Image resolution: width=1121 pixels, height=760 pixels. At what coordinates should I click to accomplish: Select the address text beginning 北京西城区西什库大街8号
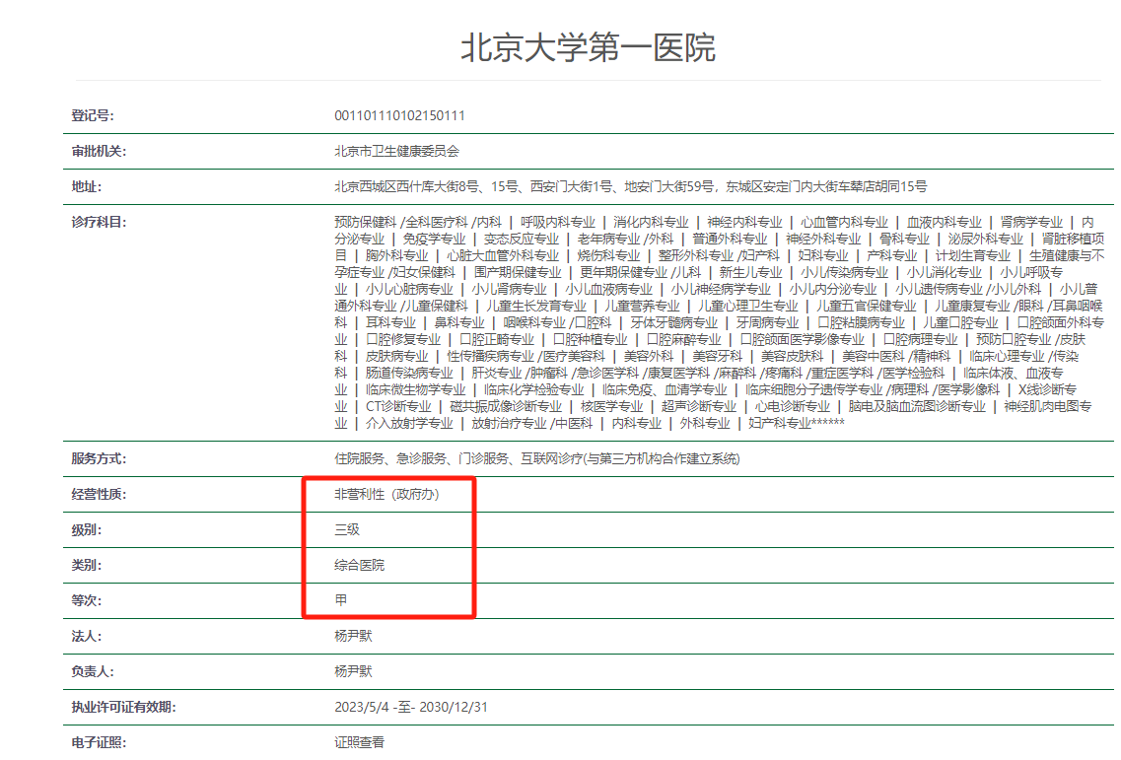coord(631,186)
